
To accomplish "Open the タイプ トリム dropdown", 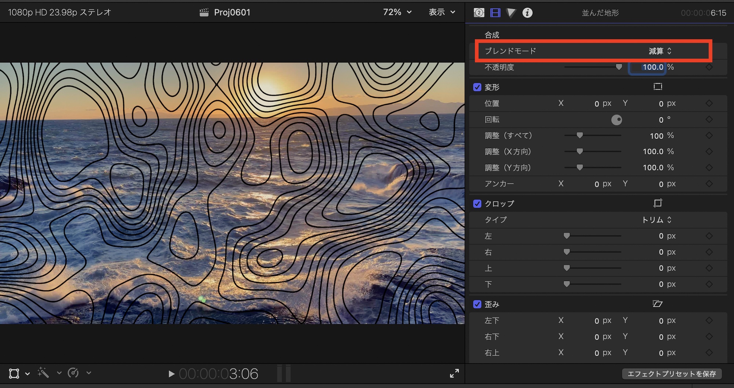I will point(656,220).
